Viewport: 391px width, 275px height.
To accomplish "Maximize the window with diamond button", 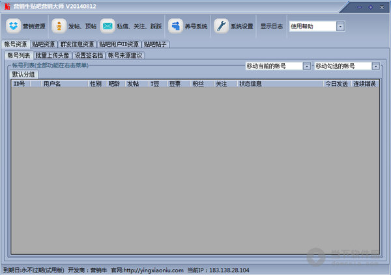I will coord(371,7).
